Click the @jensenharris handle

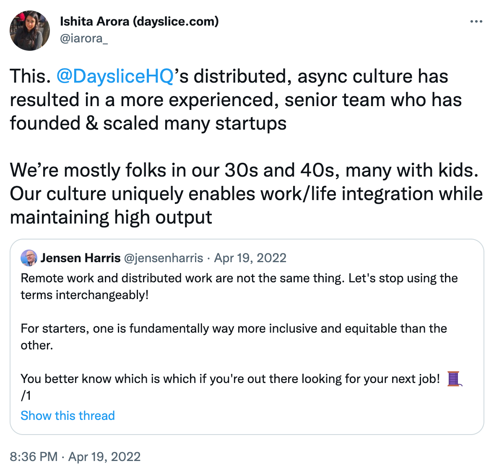pos(163,258)
